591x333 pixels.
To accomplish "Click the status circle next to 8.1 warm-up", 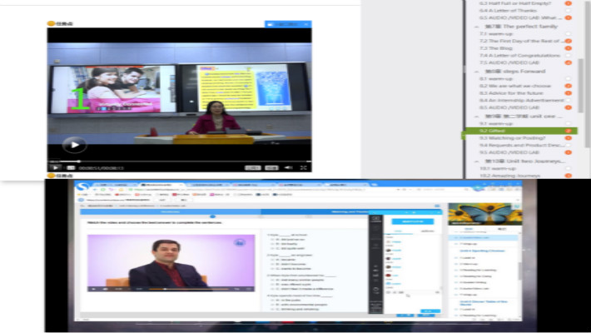I will 569,77.
